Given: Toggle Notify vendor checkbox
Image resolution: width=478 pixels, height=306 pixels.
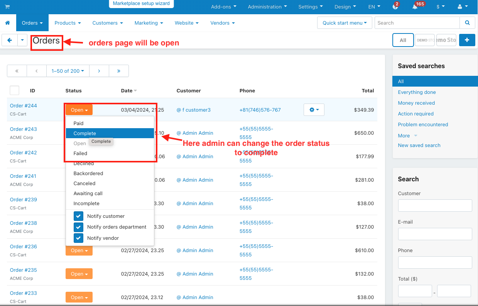Looking at the screenshot, I should click(x=78, y=238).
